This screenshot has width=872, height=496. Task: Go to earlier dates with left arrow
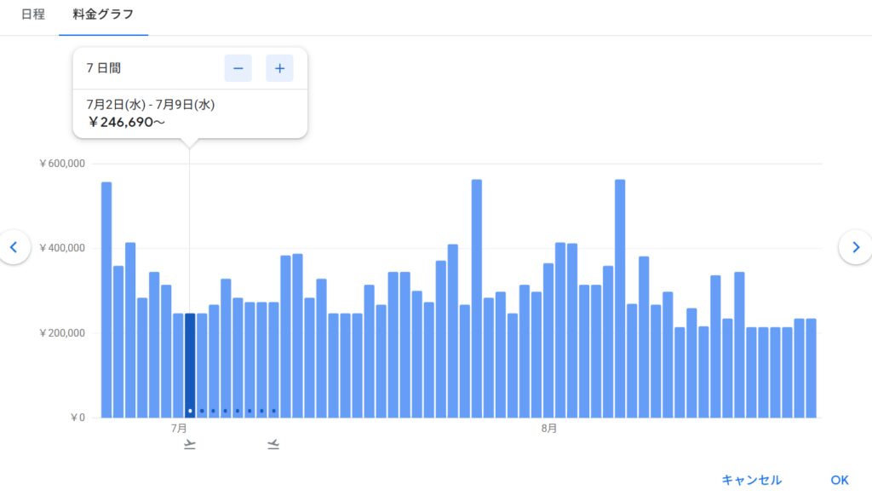coord(14,247)
